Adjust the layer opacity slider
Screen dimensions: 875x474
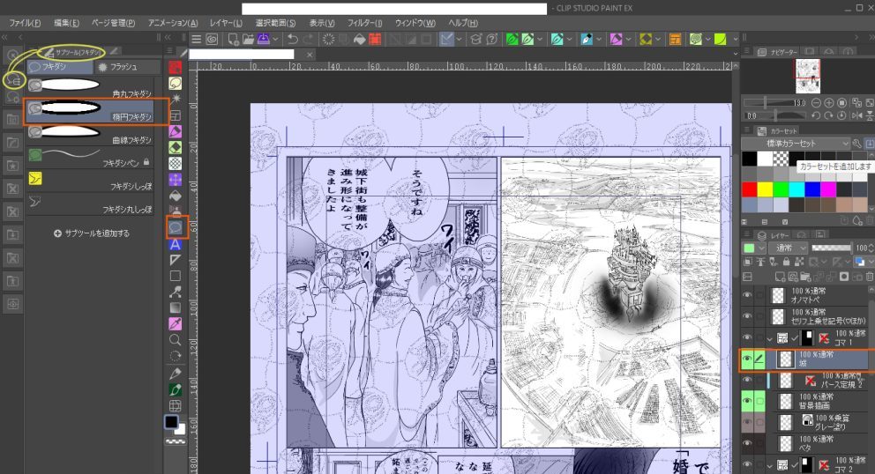pyautogui.click(x=831, y=248)
